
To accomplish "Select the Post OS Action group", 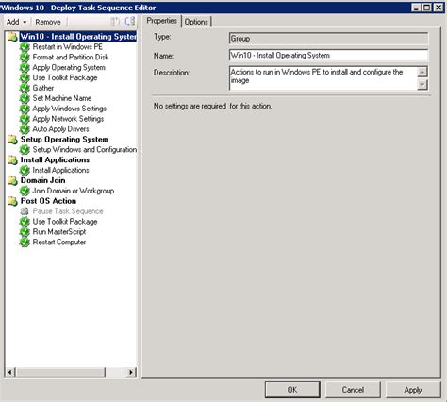I will 48,201.
